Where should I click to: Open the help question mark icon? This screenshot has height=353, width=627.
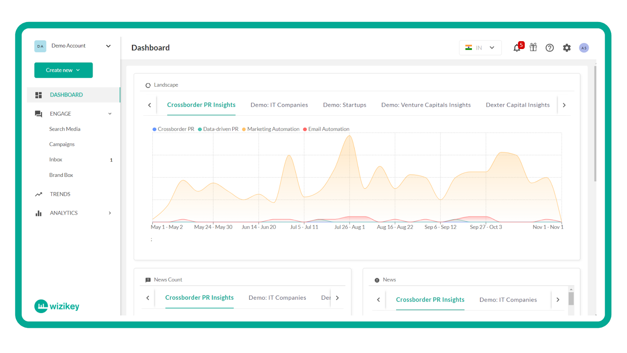[550, 48]
